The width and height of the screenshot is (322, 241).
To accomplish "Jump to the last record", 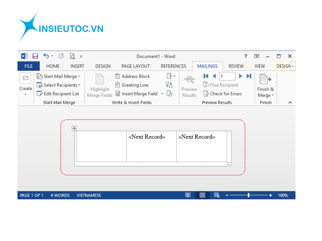I will coord(249,76).
